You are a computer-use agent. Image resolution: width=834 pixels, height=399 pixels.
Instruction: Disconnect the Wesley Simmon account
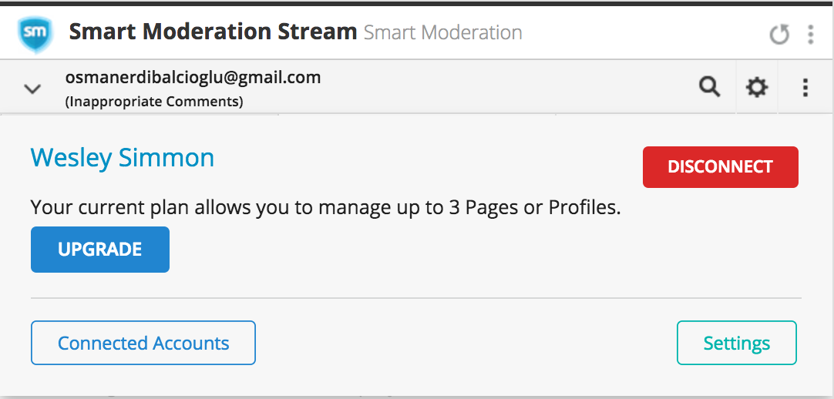[x=720, y=167]
